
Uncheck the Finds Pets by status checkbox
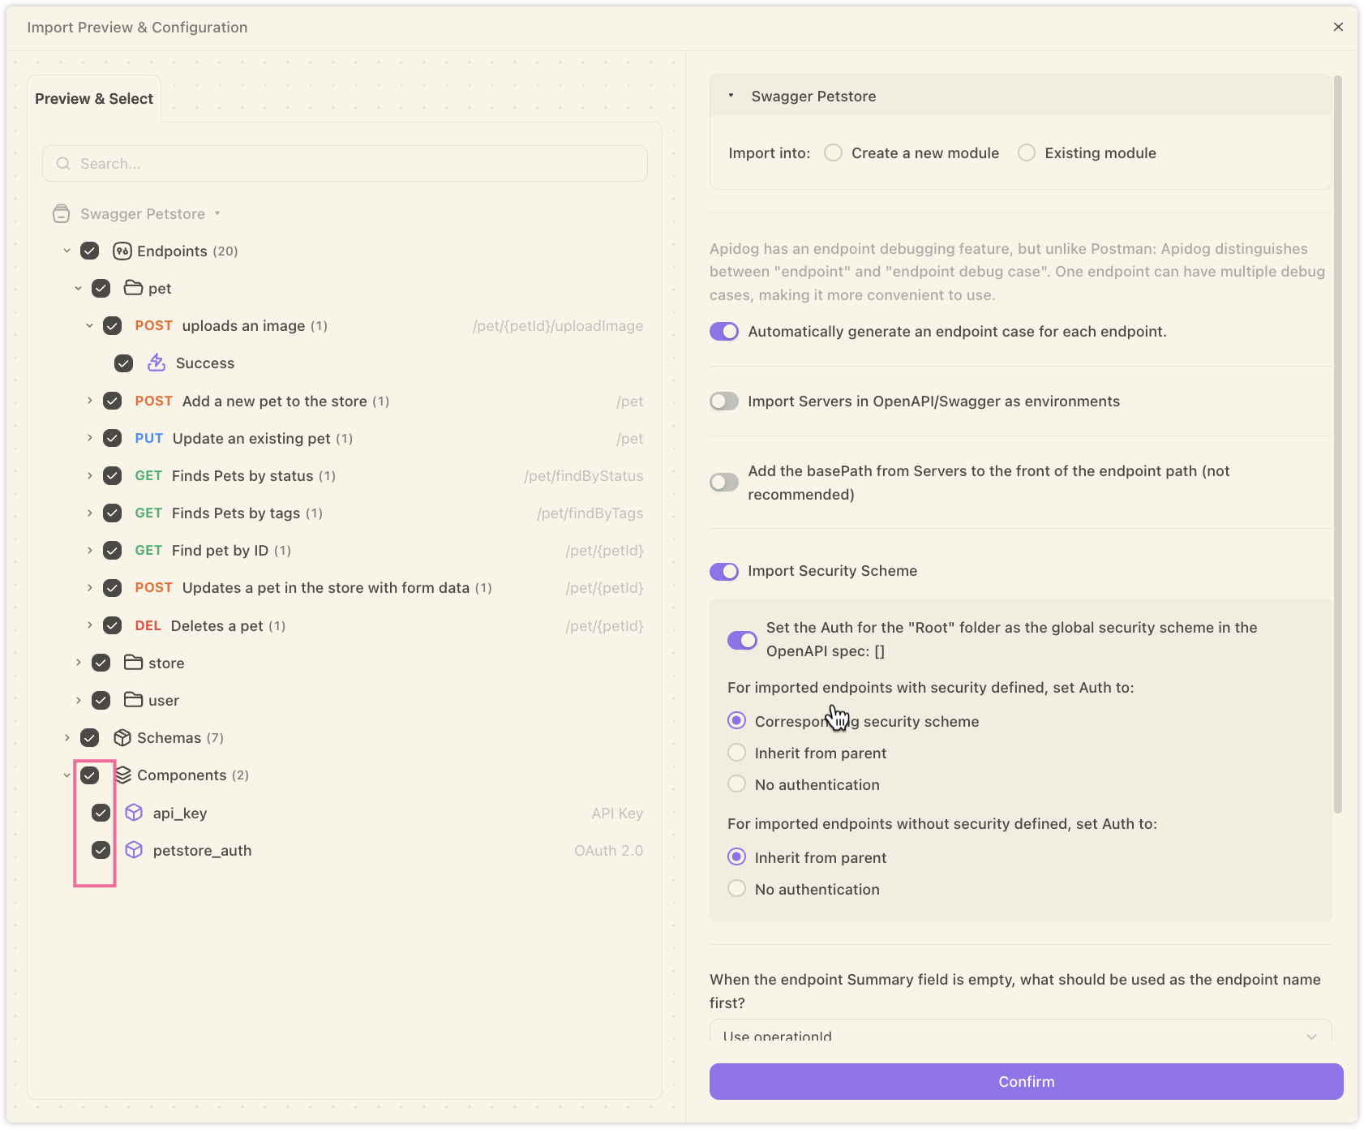(x=113, y=476)
